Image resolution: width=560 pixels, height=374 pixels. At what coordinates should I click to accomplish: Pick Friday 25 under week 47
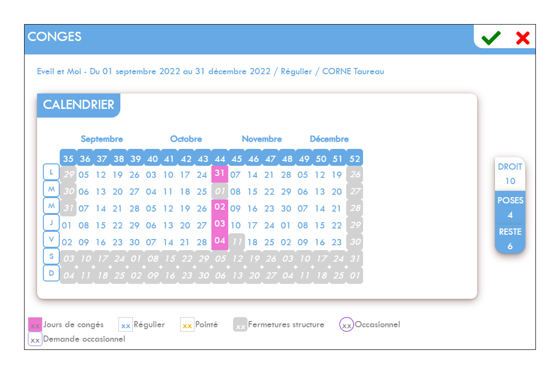tap(269, 242)
